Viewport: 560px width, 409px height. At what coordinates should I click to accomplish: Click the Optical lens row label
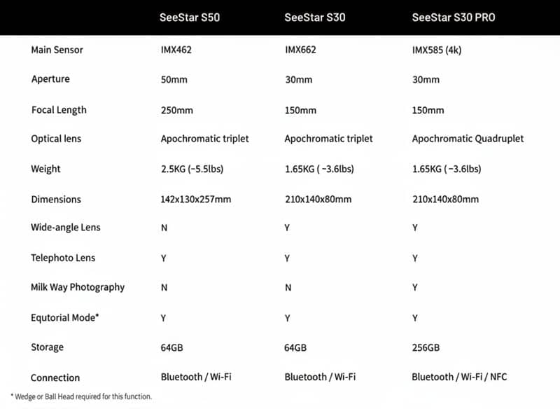[56, 139]
